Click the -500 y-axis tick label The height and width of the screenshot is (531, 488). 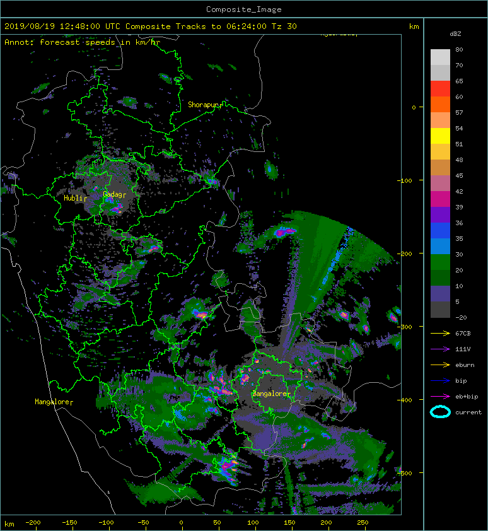404,473
